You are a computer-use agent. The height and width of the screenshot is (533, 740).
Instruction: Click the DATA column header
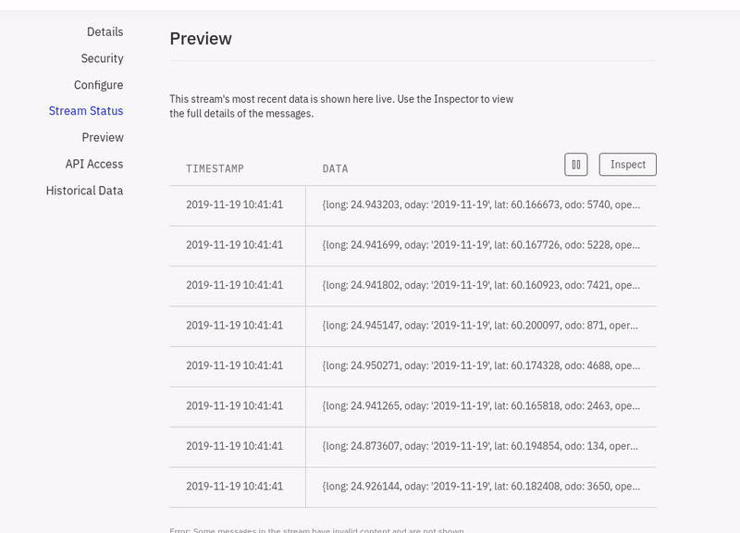[x=335, y=168]
